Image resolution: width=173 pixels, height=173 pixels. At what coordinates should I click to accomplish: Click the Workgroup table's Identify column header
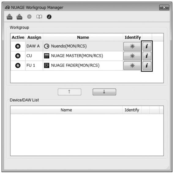pyautogui.click(x=133, y=37)
